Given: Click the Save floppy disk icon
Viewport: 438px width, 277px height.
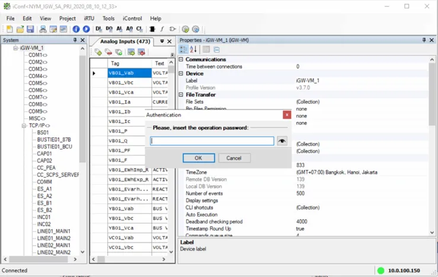Looking at the screenshot, I should (x=30, y=29).
